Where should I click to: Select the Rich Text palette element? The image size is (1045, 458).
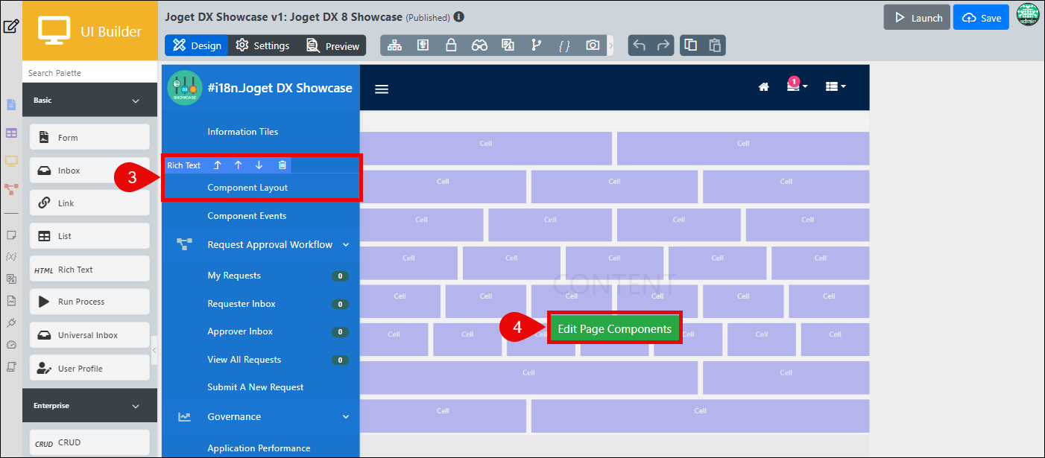(89, 270)
